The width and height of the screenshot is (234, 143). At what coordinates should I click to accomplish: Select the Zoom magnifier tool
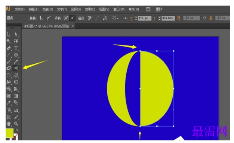point(16,124)
